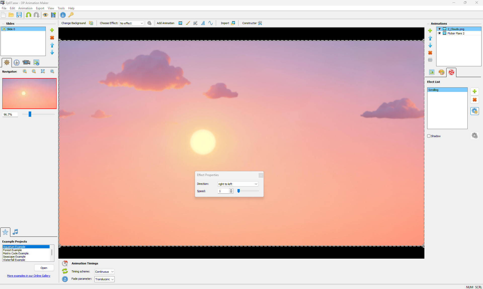Enable the Shadow checkbox
Image resolution: width=483 pixels, height=289 pixels.
tap(429, 136)
